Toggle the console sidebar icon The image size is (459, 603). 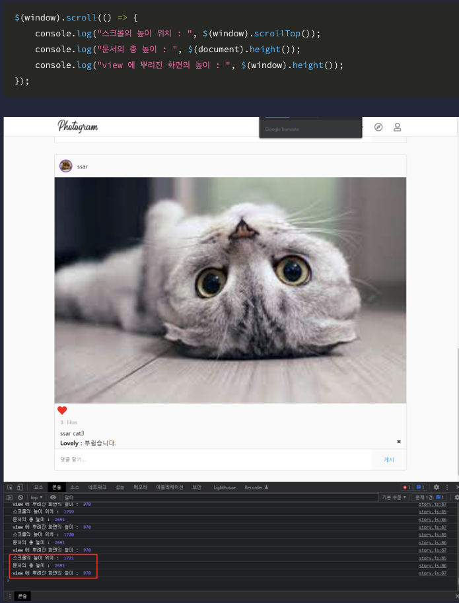[x=10, y=497]
